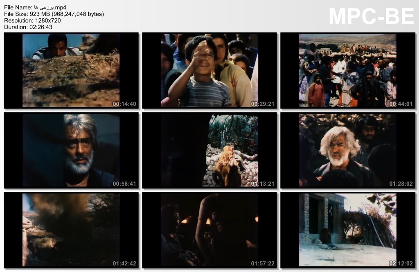This screenshot has height=272, width=419.
Task: Select the thumbnail at 00:14:40
Action: click(x=71, y=70)
